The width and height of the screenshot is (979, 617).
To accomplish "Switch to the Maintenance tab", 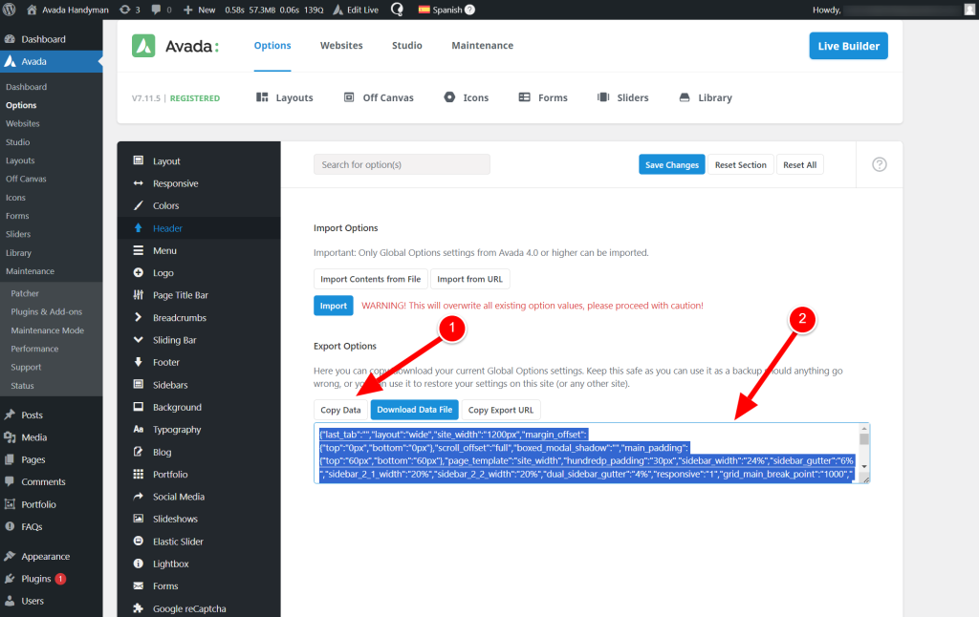I will pos(482,46).
